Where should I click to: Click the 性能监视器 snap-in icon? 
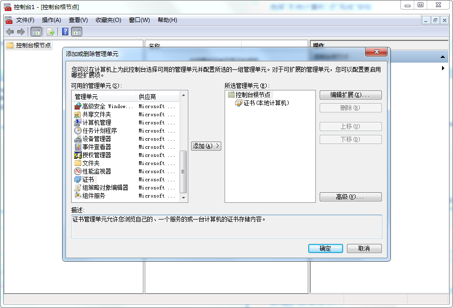click(x=78, y=171)
